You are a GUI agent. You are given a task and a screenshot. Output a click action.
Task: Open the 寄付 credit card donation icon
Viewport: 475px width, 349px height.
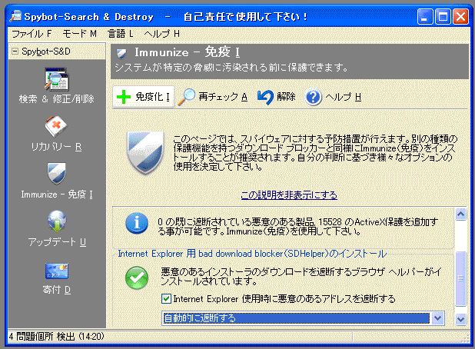57,271
